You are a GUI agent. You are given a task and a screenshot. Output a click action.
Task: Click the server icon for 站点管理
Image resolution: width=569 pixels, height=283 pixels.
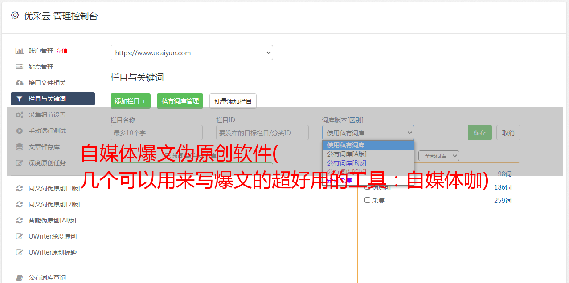click(x=20, y=67)
